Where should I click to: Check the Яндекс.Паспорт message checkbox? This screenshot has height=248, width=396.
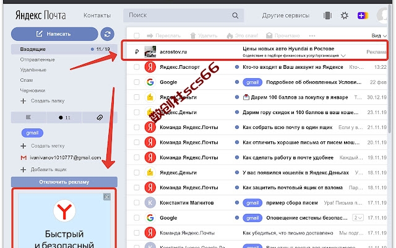click(137, 67)
